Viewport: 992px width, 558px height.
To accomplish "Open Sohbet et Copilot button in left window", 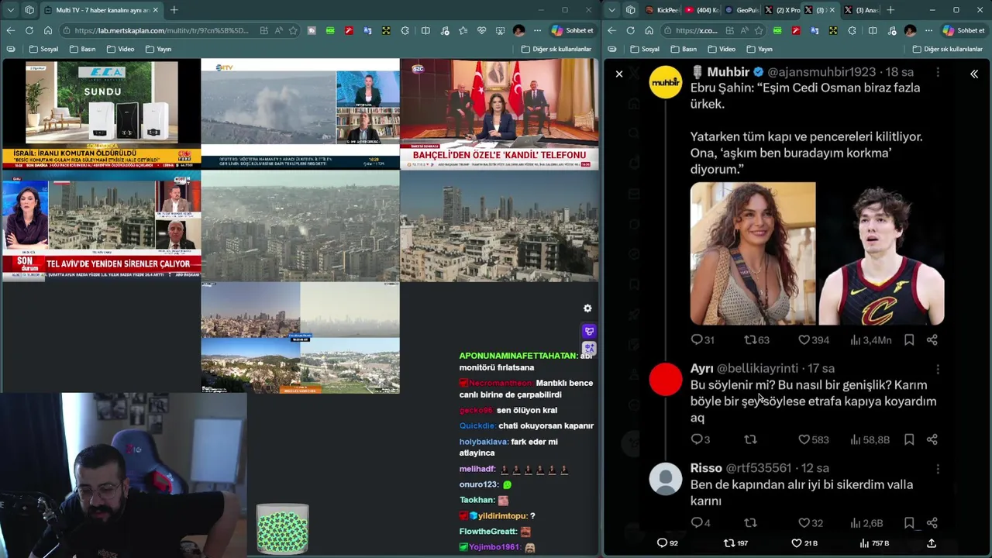I will coord(573,30).
